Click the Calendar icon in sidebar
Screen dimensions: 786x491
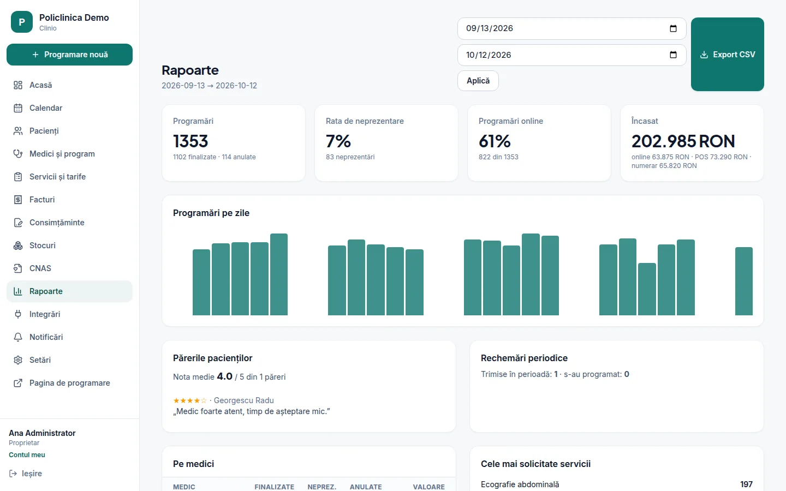coord(18,108)
